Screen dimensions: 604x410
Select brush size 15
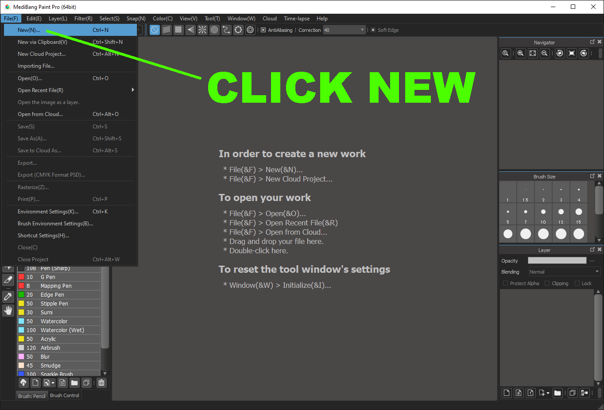tap(579, 214)
